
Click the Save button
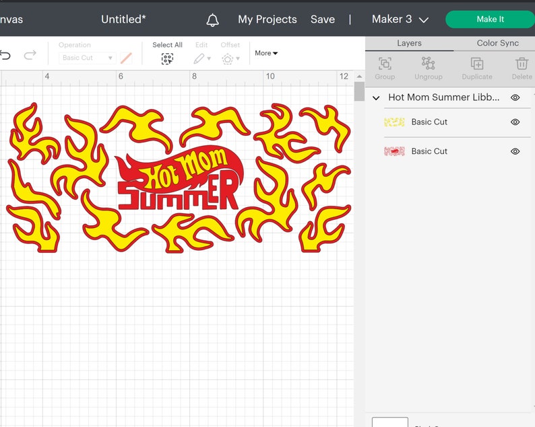pyautogui.click(x=323, y=20)
